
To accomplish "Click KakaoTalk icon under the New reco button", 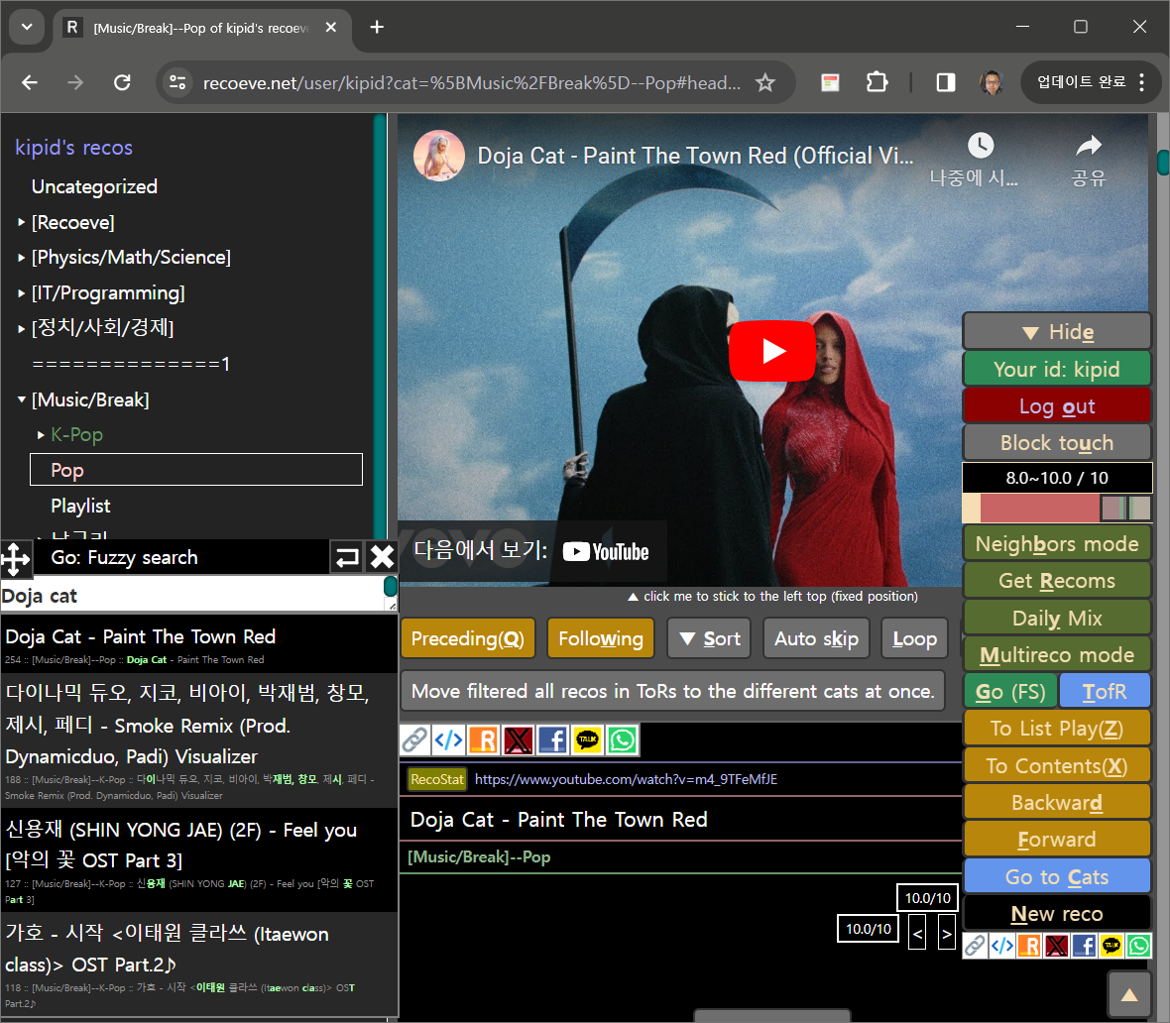I will pos(1111,946).
